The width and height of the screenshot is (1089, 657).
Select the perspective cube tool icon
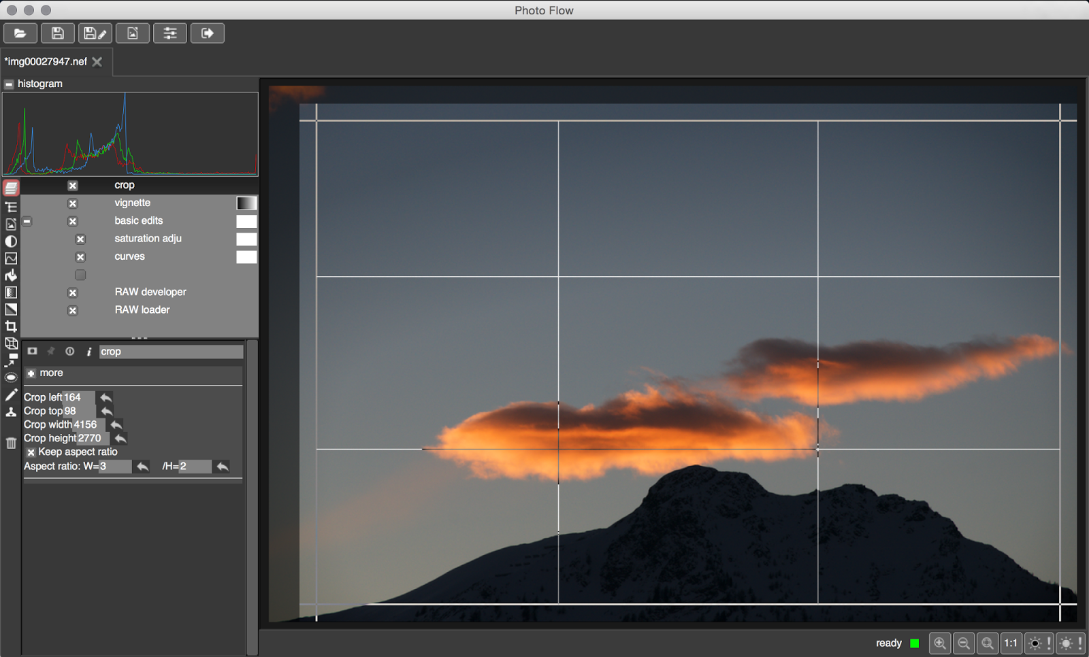pyautogui.click(x=11, y=343)
